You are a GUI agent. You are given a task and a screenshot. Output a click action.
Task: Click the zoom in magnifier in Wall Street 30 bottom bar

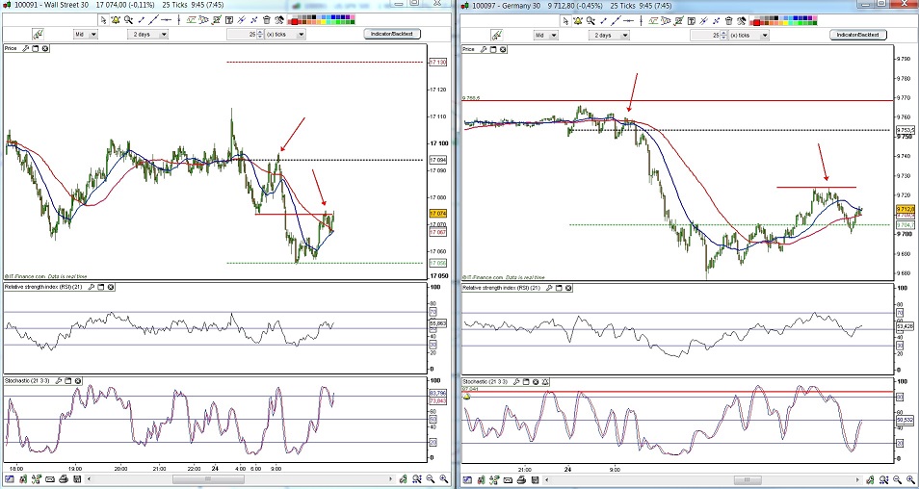pos(444,479)
